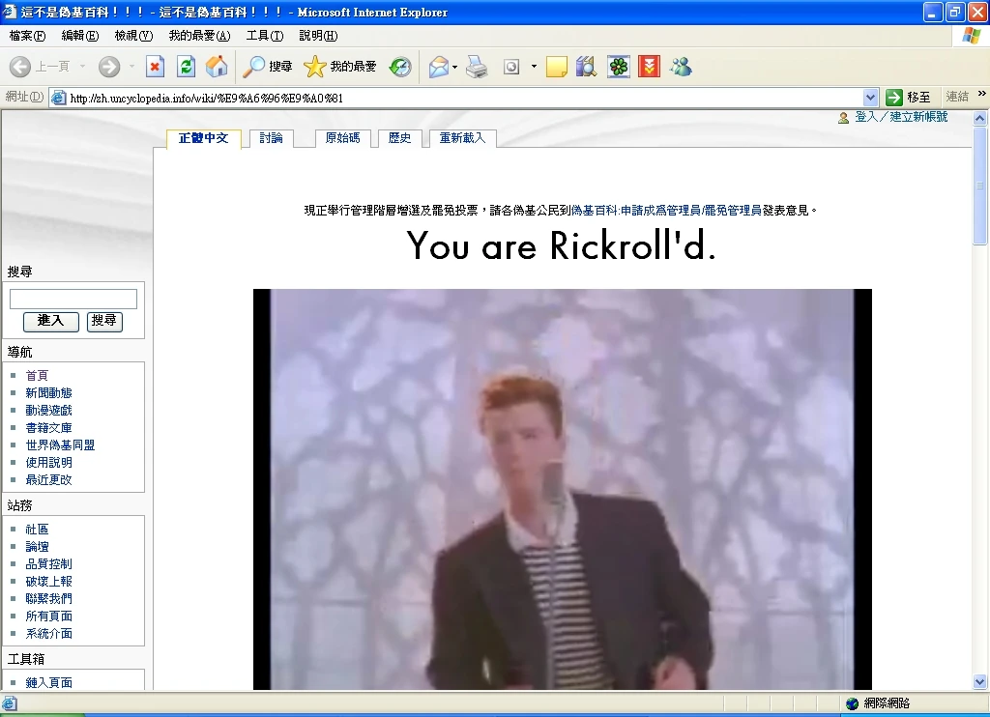Image resolution: width=990 pixels, height=717 pixels.
Task: Open the 說明(H) menu
Action: pos(318,36)
